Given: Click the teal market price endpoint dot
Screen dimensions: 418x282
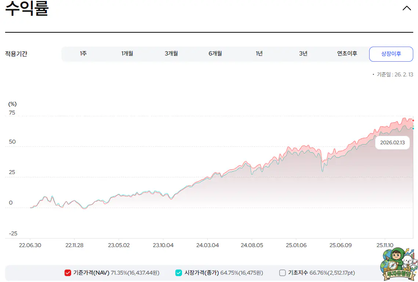Looking at the screenshot, I should point(413,129).
